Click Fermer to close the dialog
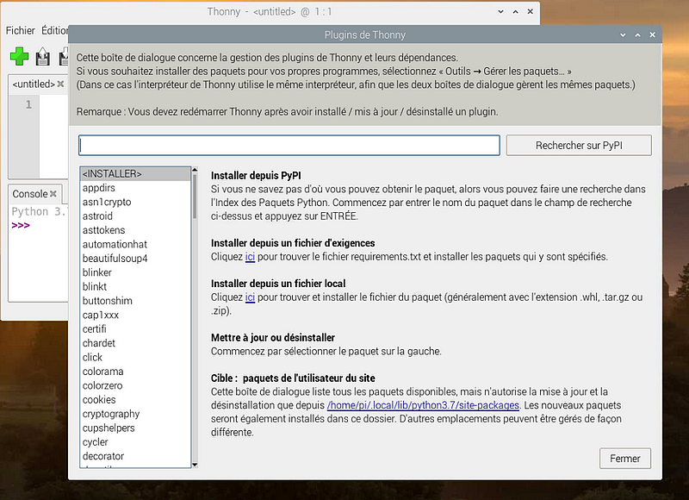The image size is (689, 500). (625, 459)
